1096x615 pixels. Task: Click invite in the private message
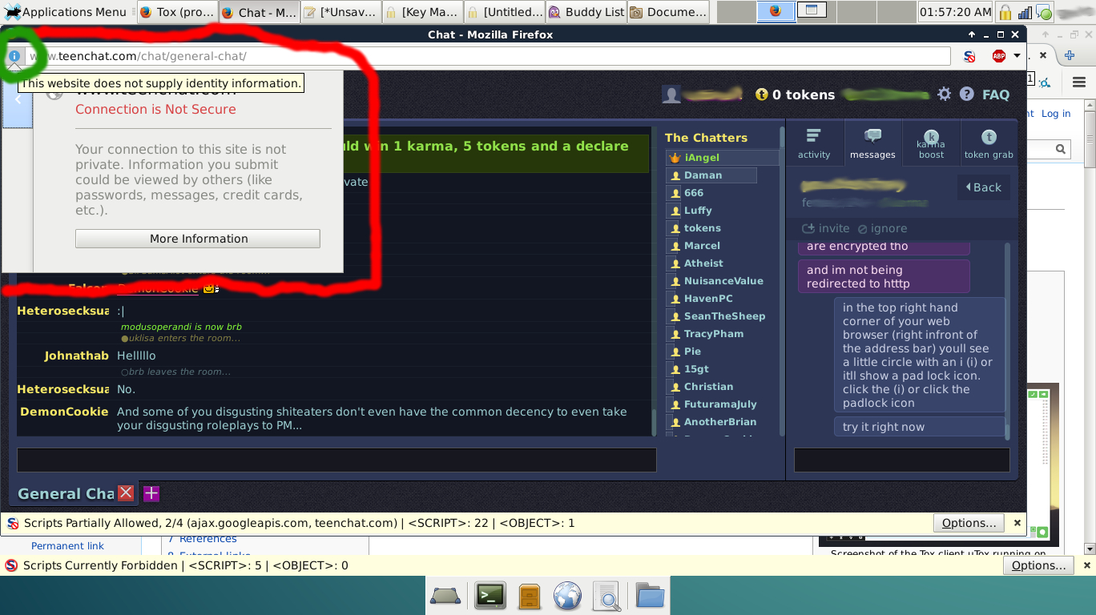[x=826, y=228]
